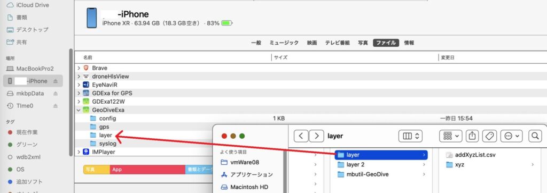Click the GDExa122W app icon
The image size is (547, 193).
coord(86,102)
